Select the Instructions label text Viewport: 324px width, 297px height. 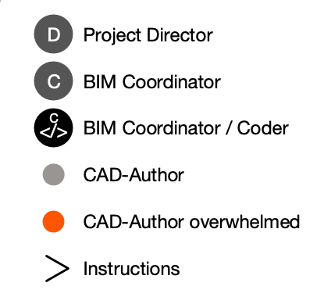(x=131, y=268)
